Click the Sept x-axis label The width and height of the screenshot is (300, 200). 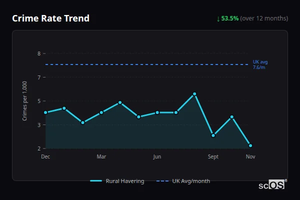pyautogui.click(x=213, y=156)
